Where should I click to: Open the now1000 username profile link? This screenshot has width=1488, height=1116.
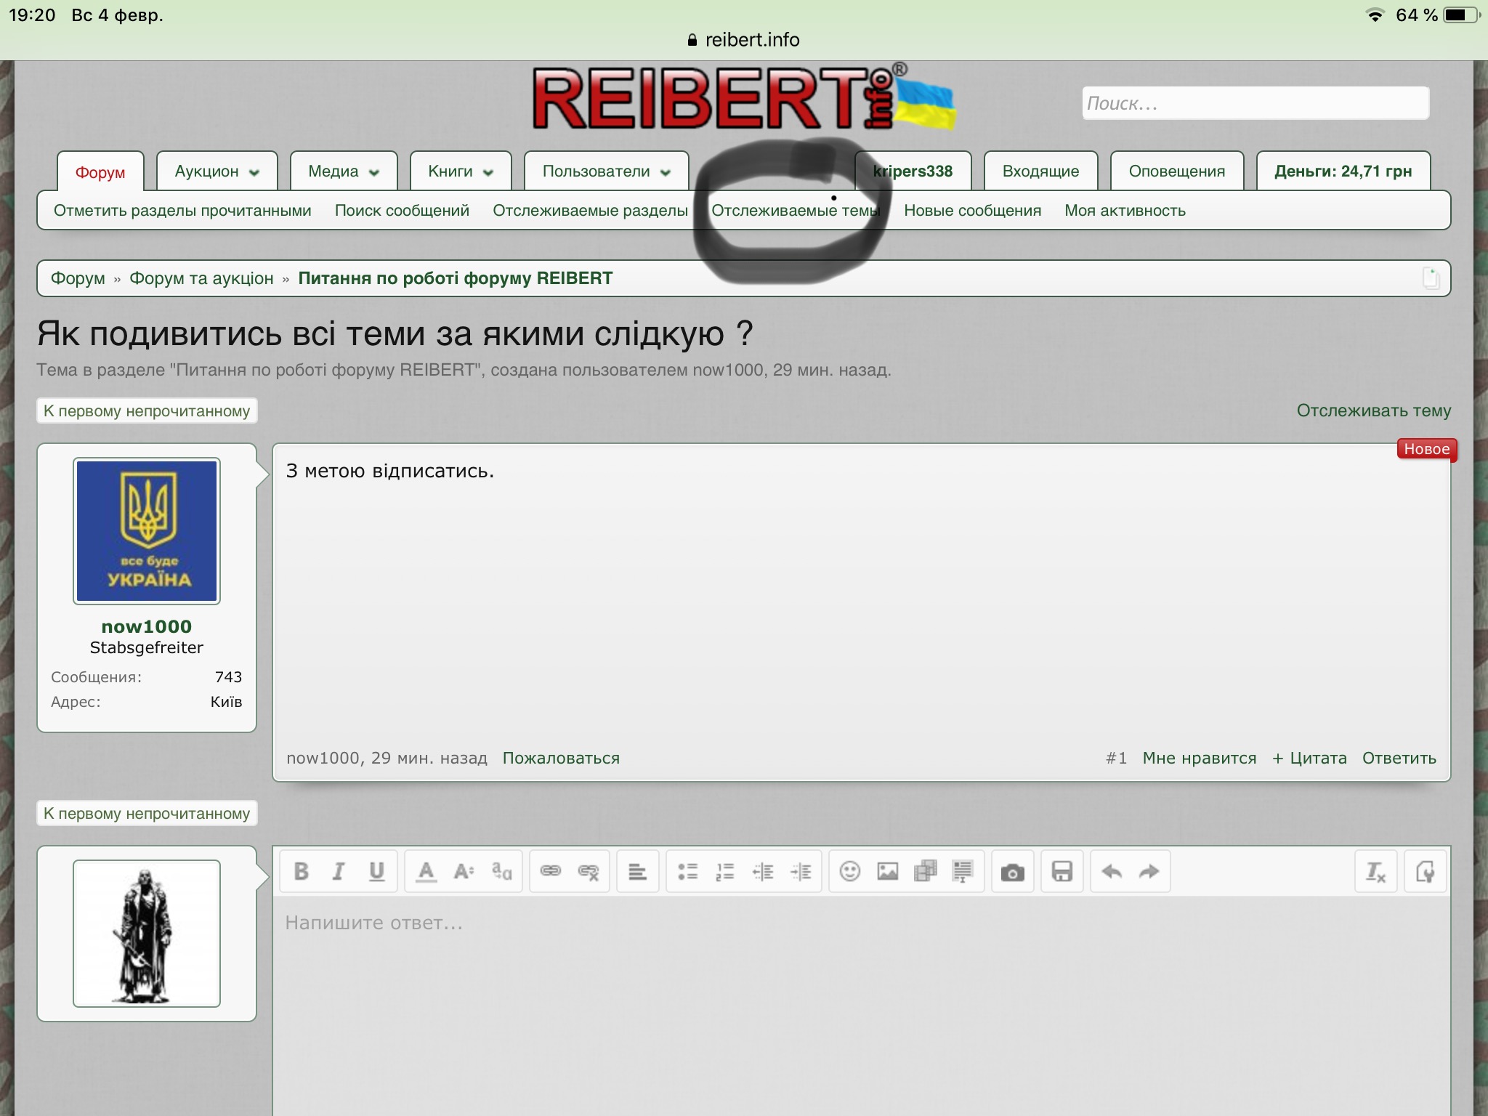[x=147, y=626]
